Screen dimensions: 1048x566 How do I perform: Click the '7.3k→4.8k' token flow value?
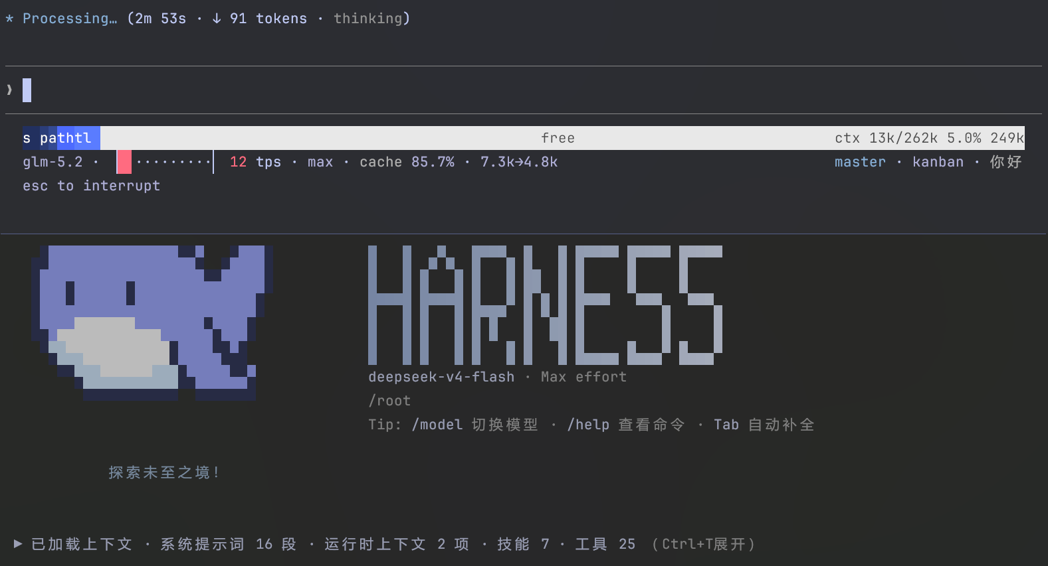(x=519, y=162)
